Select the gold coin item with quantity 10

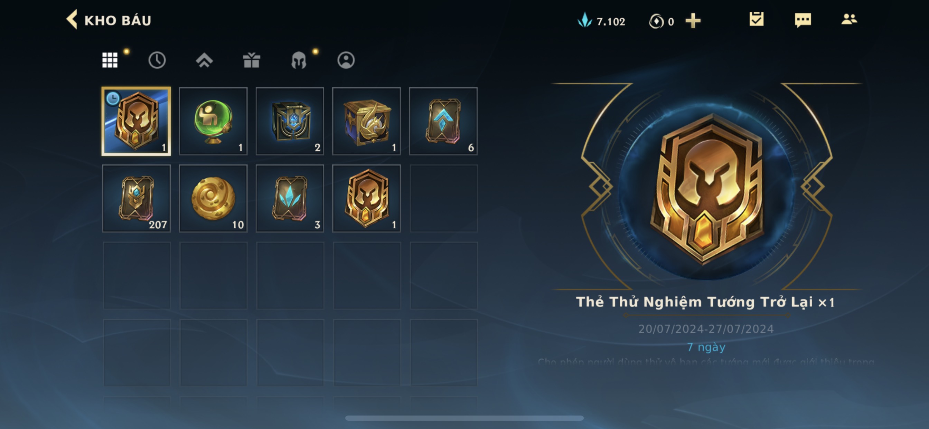tap(213, 198)
